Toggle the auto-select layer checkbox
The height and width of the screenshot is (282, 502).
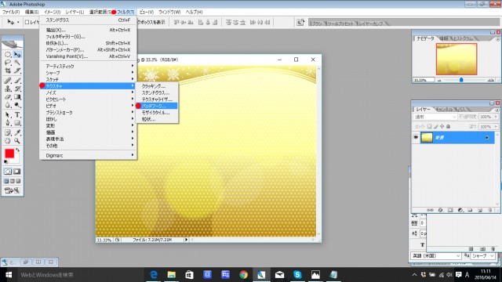(27, 22)
